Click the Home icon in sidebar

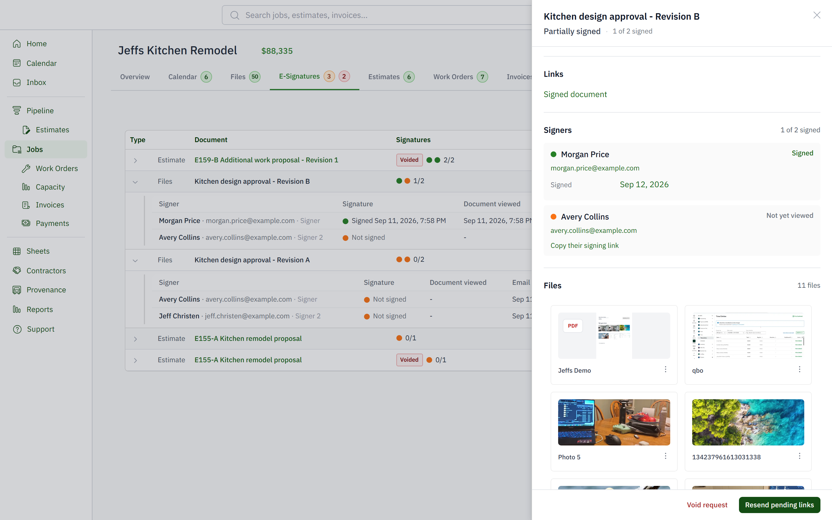pyautogui.click(x=17, y=44)
